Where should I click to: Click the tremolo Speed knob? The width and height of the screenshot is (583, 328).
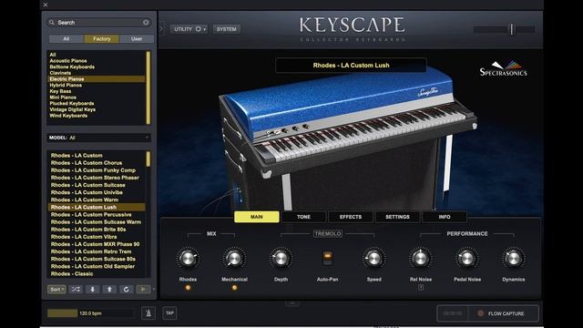point(374,258)
